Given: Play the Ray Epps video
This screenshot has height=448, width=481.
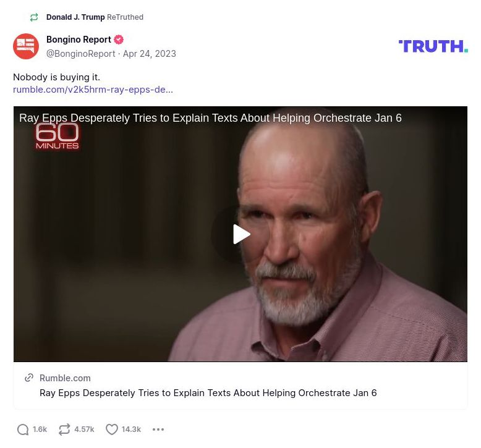Looking at the screenshot, I should pyautogui.click(x=241, y=234).
